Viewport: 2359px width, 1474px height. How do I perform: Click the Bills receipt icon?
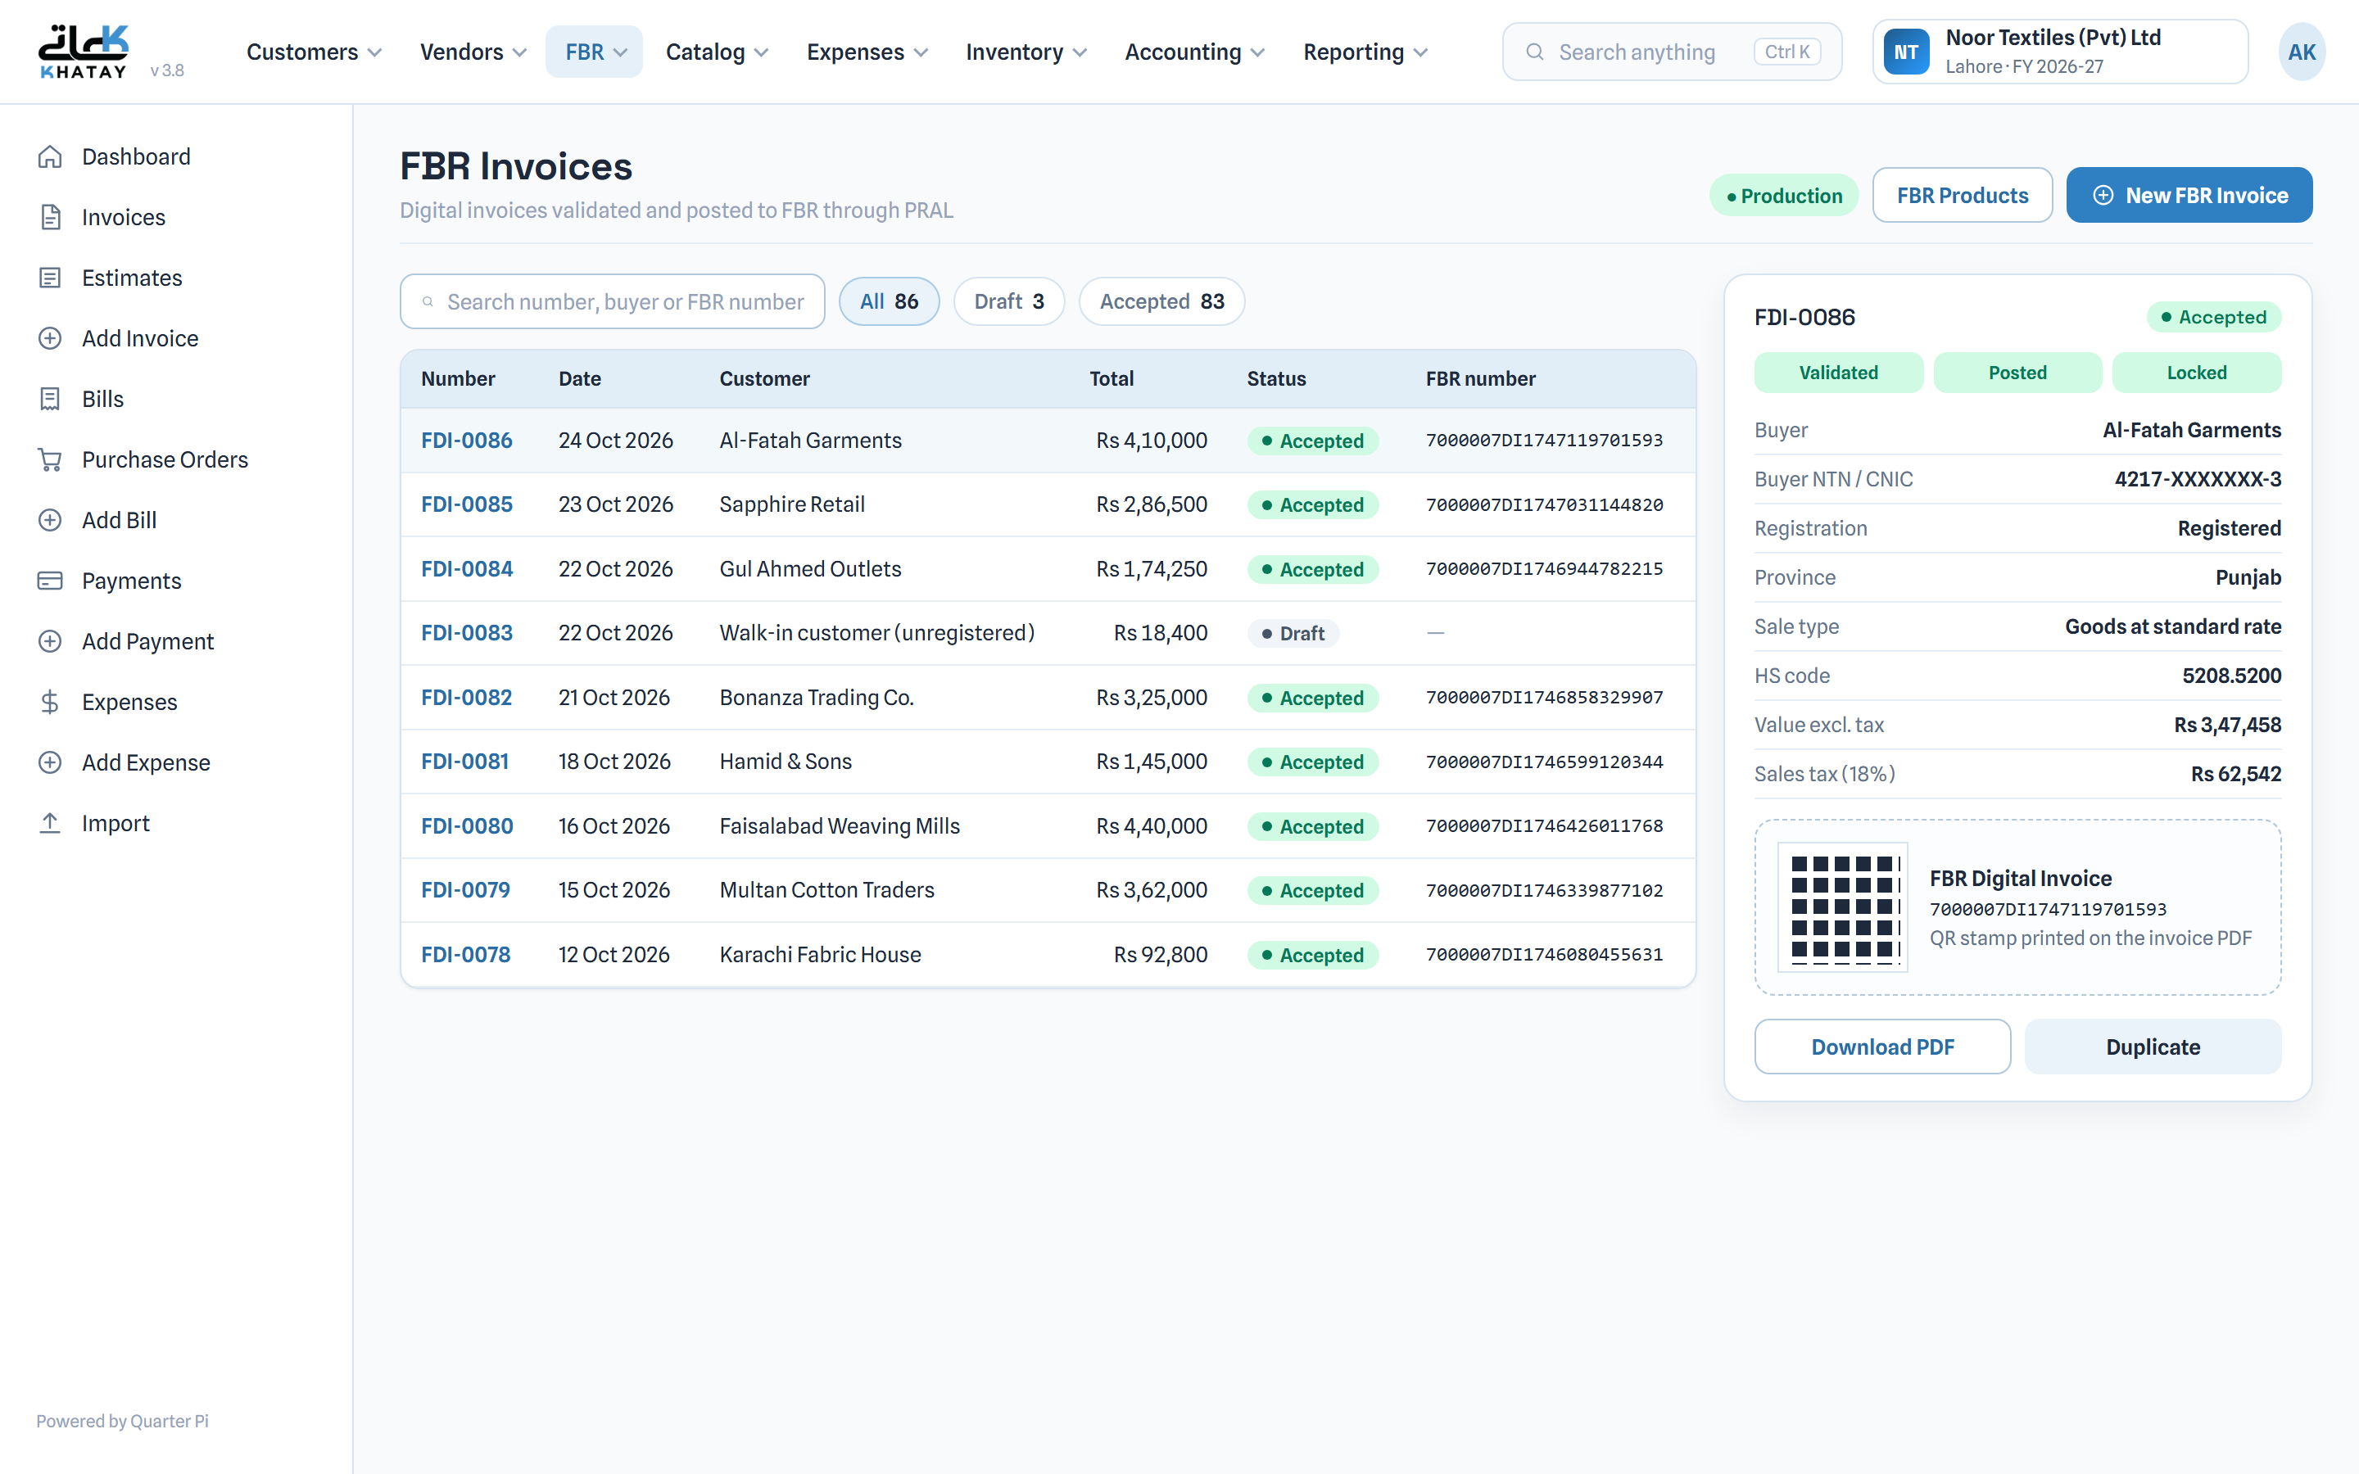pyautogui.click(x=50, y=399)
